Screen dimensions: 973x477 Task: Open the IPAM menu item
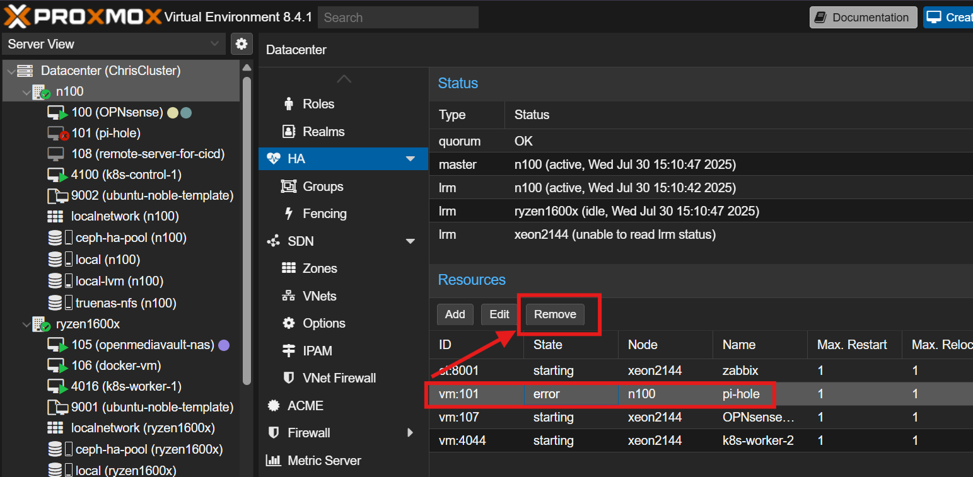(343, 351)
